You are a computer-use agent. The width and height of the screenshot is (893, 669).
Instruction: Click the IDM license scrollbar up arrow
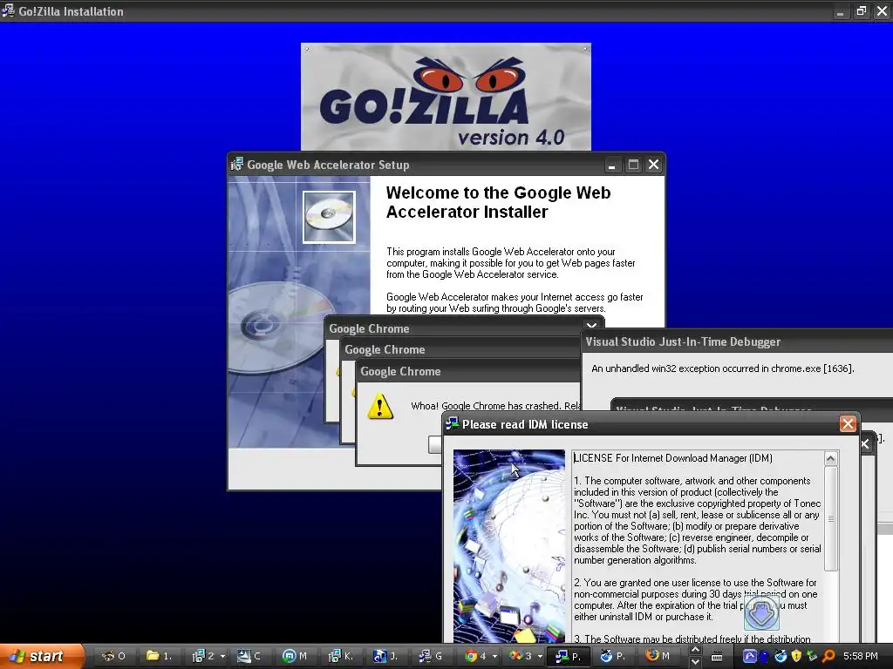coord(831,458)
